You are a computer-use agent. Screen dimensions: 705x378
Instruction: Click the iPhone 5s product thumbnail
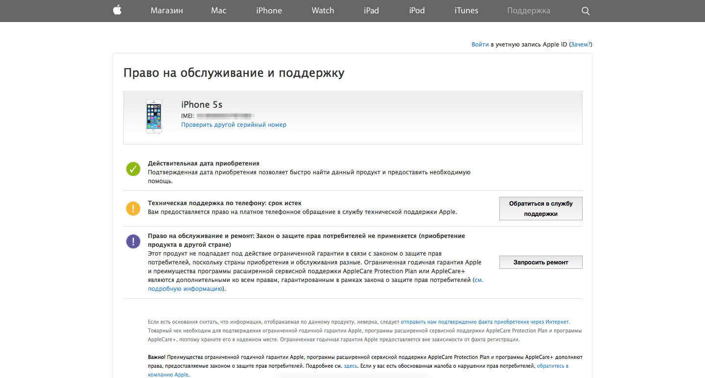[x=154, y=117]
